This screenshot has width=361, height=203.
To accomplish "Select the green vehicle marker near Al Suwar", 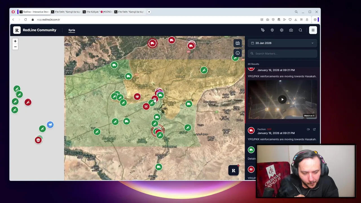I will point(159,167).
